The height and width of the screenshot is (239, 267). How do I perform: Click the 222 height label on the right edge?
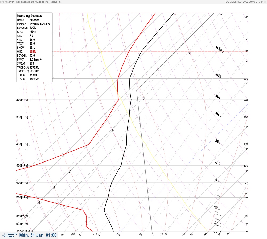(x=246, y=144)
